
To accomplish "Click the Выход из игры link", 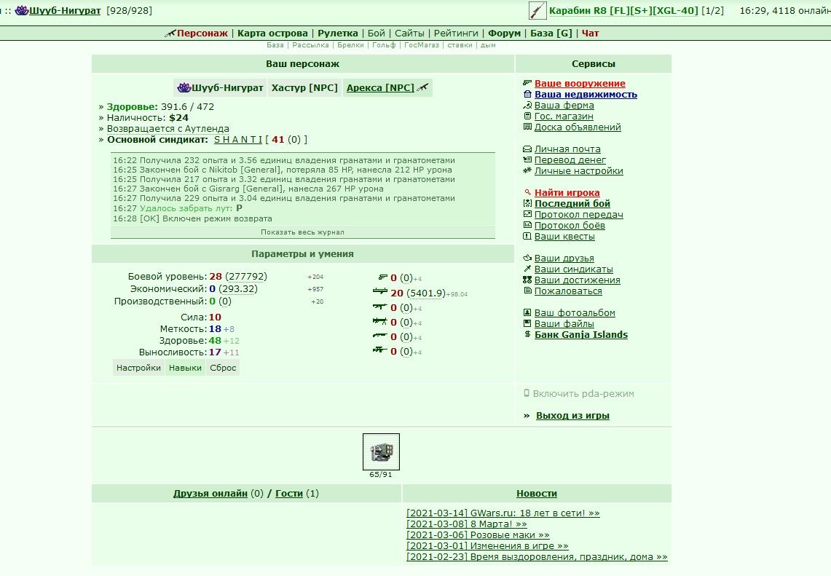I will pyautogui.click(x=572, y=416).
